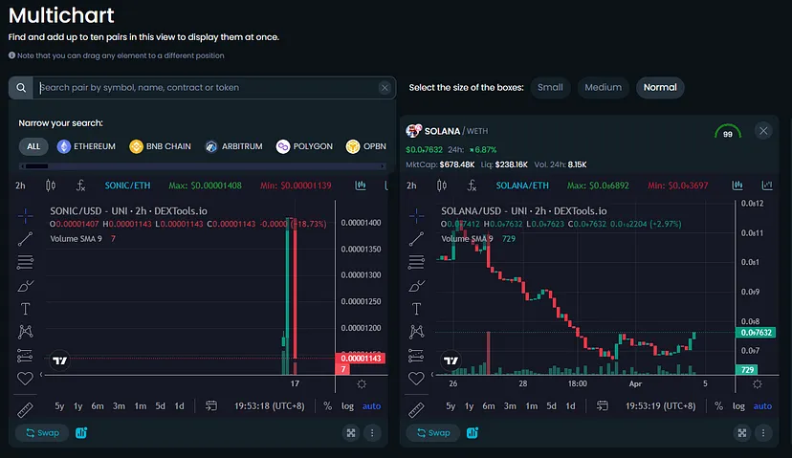Select the brush tool in SONIC chart
Image resolution: width=792 pixels, height=458 pixels.
click(26, 285)
